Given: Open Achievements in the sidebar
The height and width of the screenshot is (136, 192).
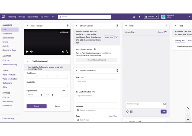Looking at the screenshot, I should coord(9,38).
